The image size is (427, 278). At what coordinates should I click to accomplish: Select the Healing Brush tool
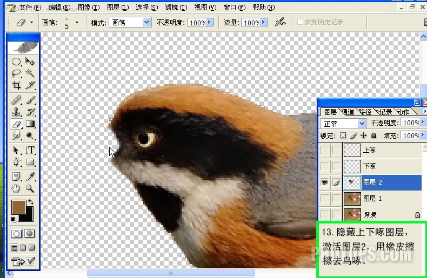pyautogui.click(x=16, y=100)
